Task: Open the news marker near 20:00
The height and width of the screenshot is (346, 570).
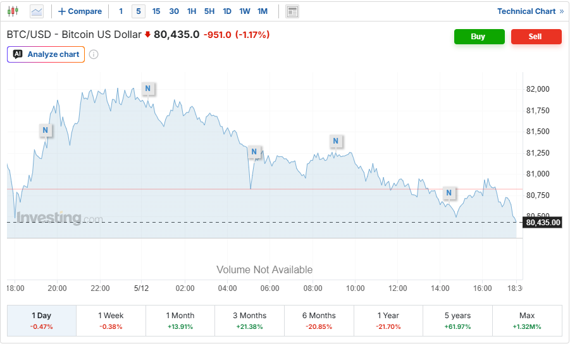Action: 46,130
